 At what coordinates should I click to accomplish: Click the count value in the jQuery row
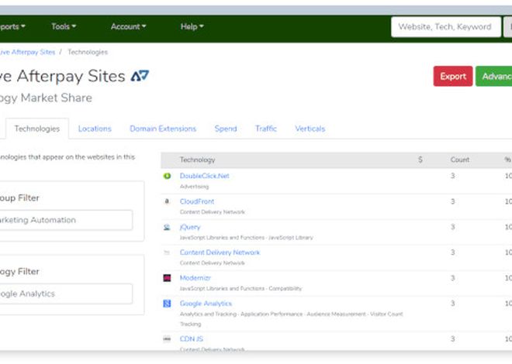[x=453, y=227]
